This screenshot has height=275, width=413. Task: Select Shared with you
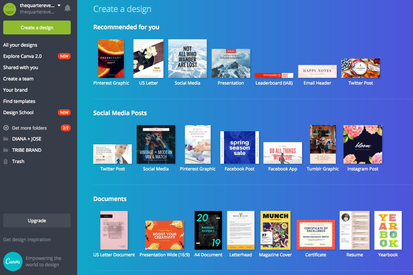pos(21,68)
